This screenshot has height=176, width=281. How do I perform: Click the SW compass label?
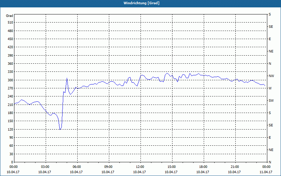pos(271,101)
